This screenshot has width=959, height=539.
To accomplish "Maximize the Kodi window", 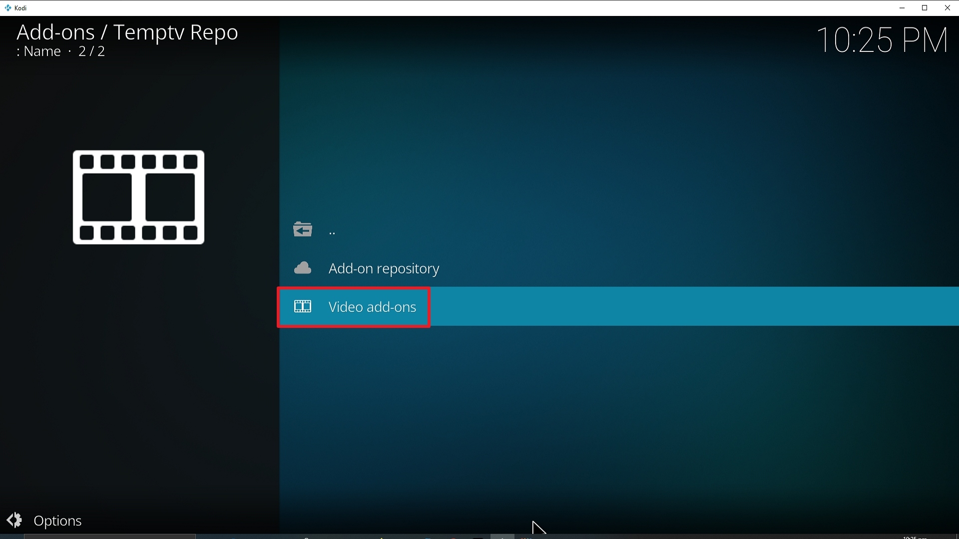I will pyautogui.click(x=925, y=8).
